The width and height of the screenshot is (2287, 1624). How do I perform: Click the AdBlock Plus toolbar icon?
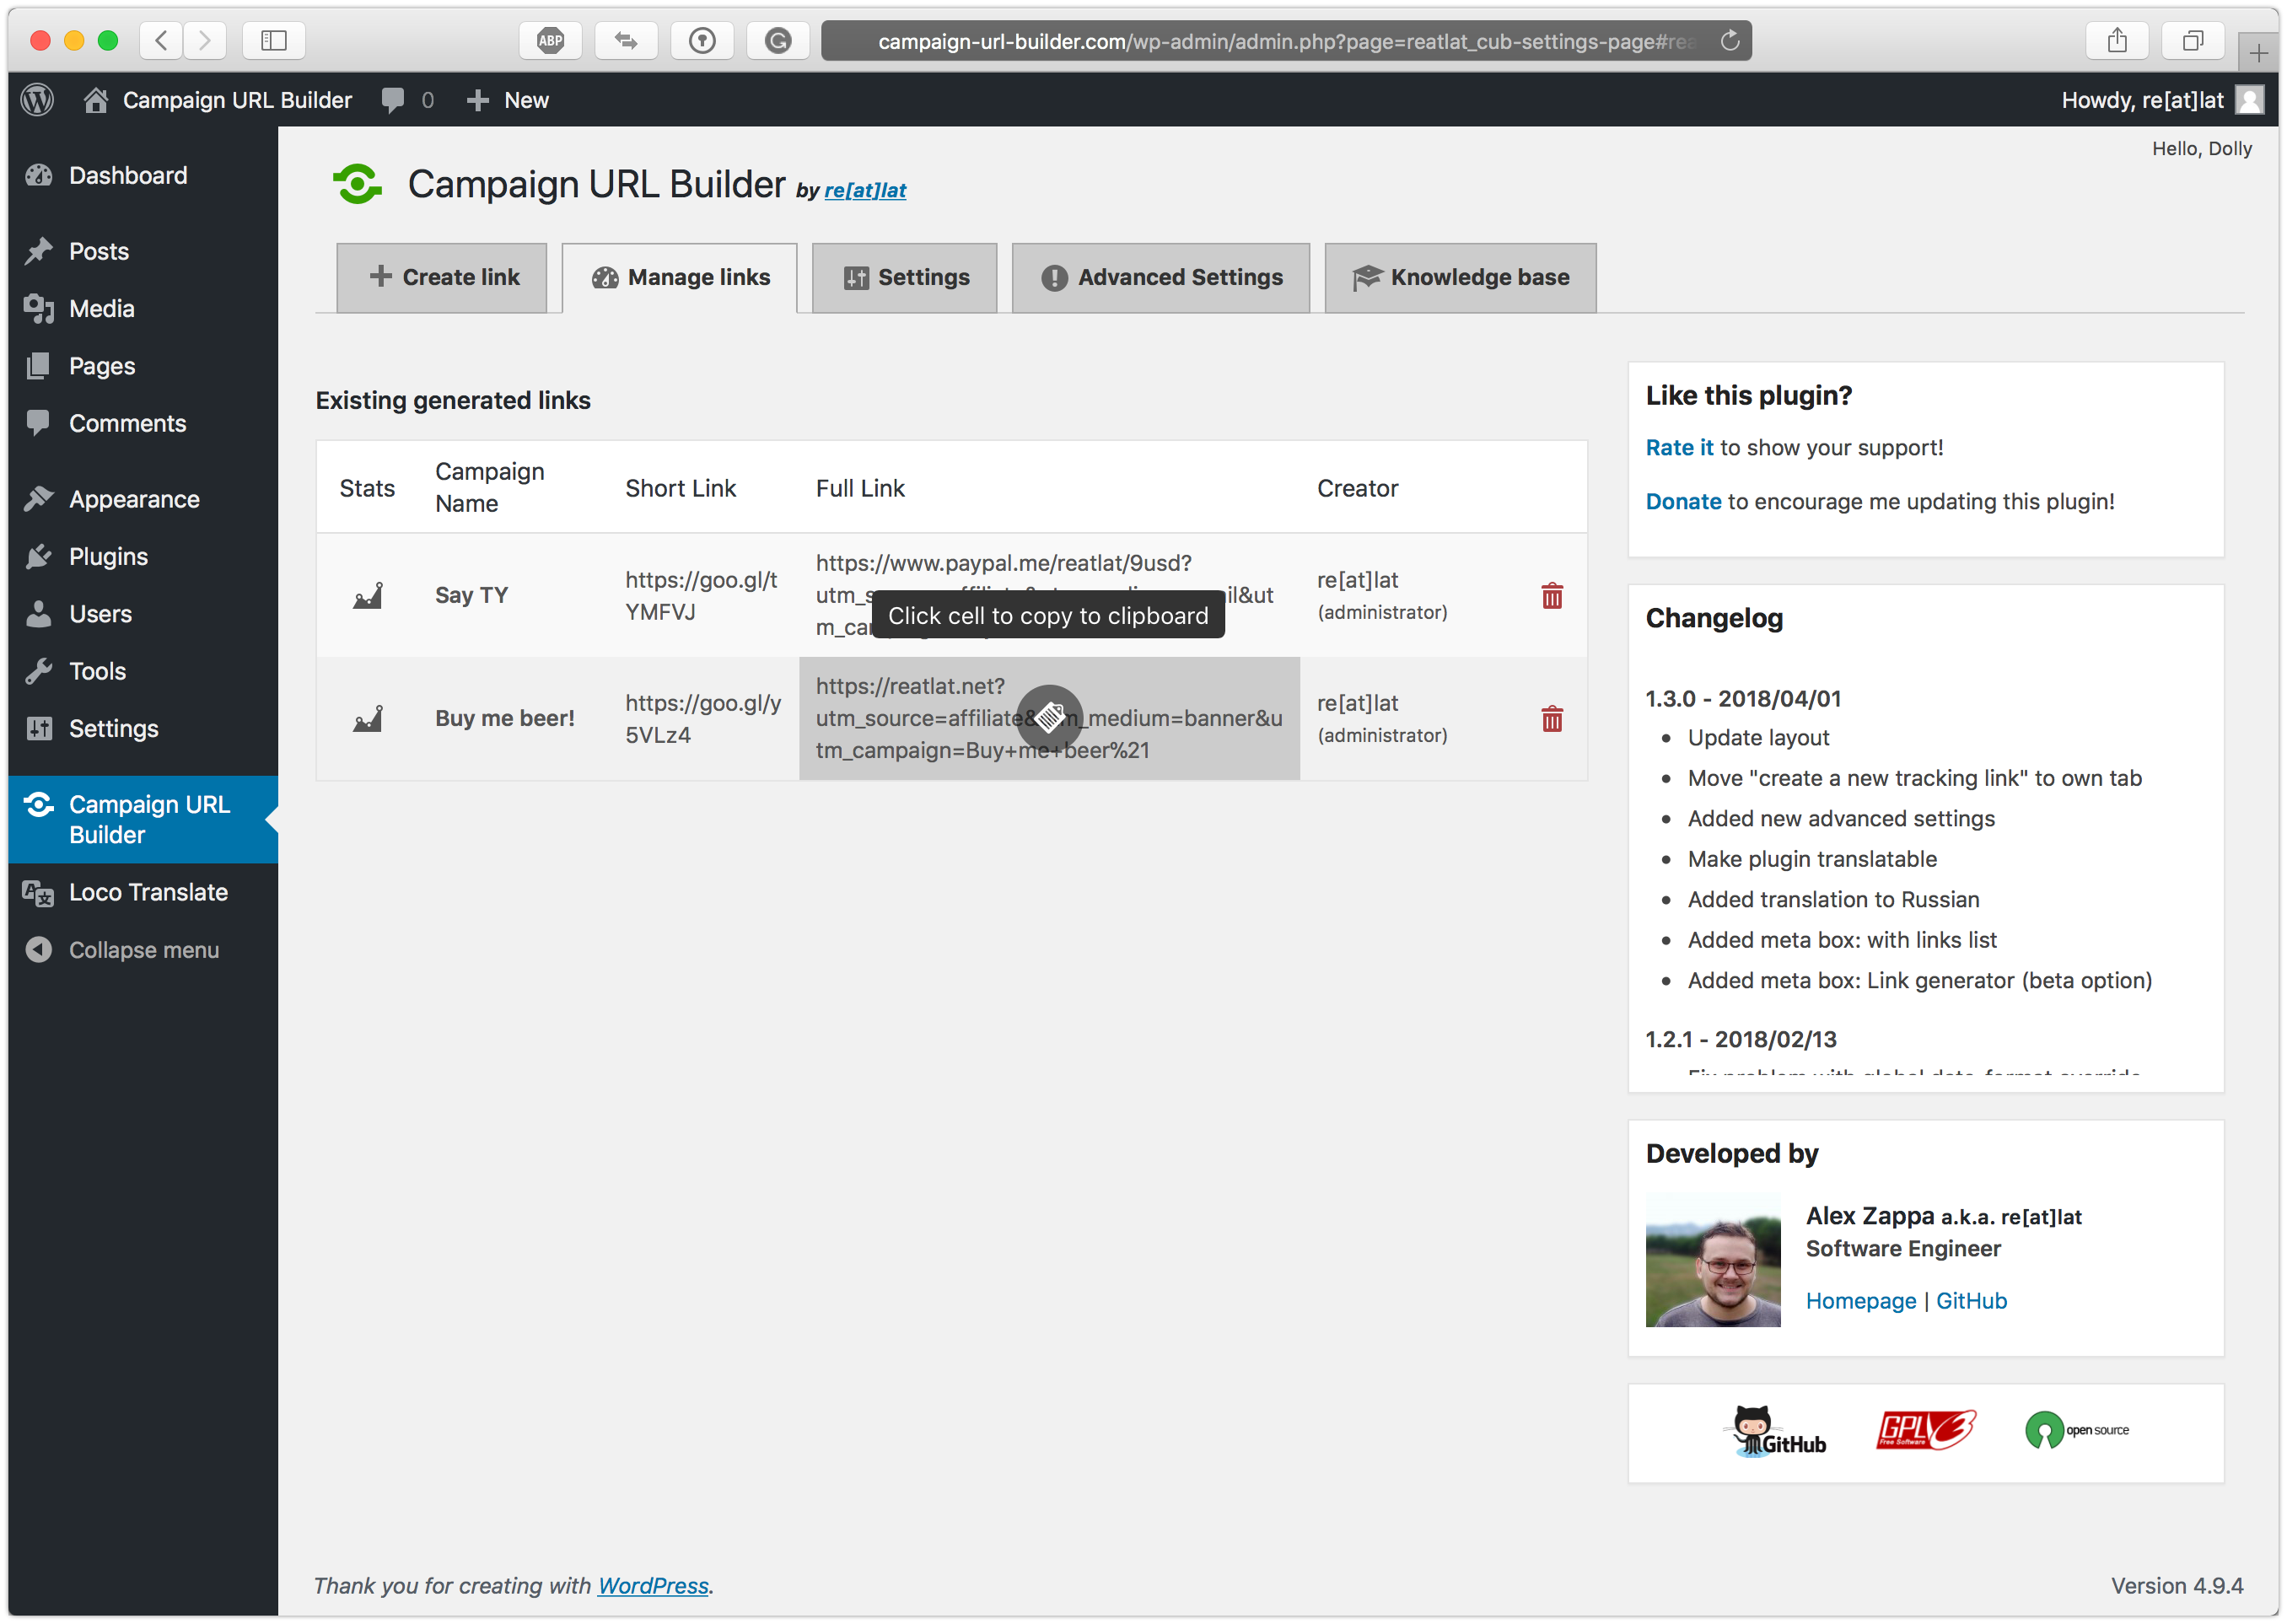[550, 41]
